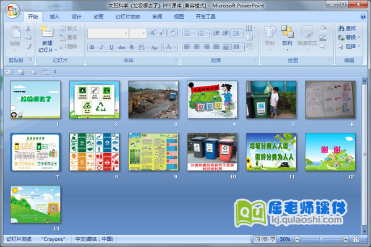Image resolution: width=371 pixels, height=247 pixels.
Task: Click the Decrease Font Size icon
Action: (x=161, y=33)
